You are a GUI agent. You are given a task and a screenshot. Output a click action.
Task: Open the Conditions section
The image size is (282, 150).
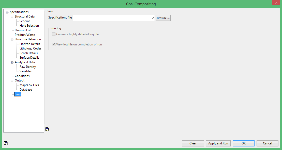point(22,76)
